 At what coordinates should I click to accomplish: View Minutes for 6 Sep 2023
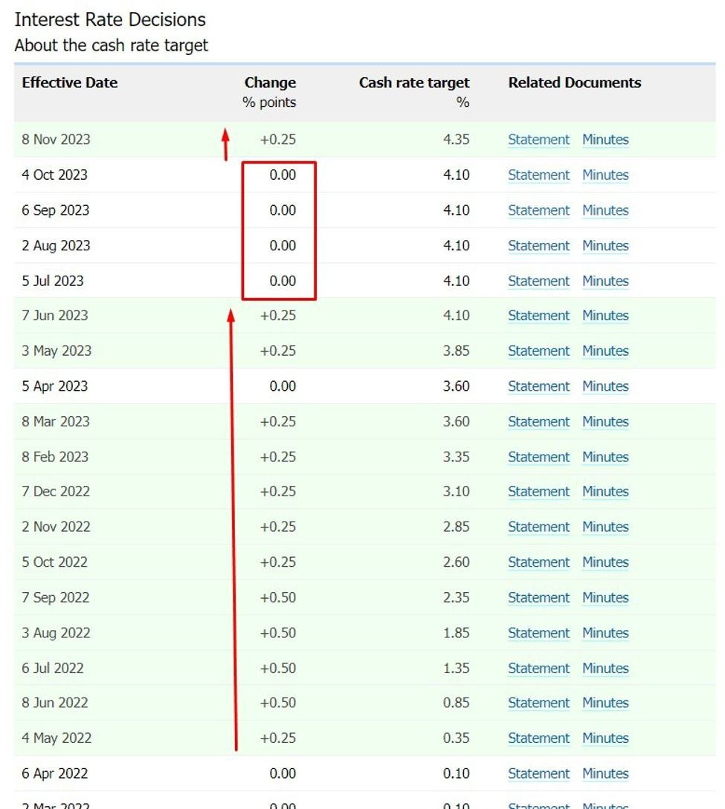pyautogui.click(x=605, y=210)
